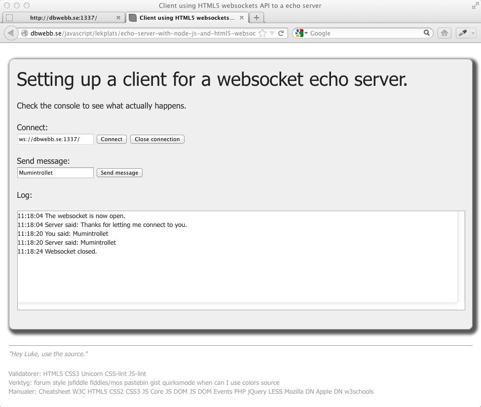
Task: Click log line 'Server said: Mumintrollet'
Action: pos(67,243)
